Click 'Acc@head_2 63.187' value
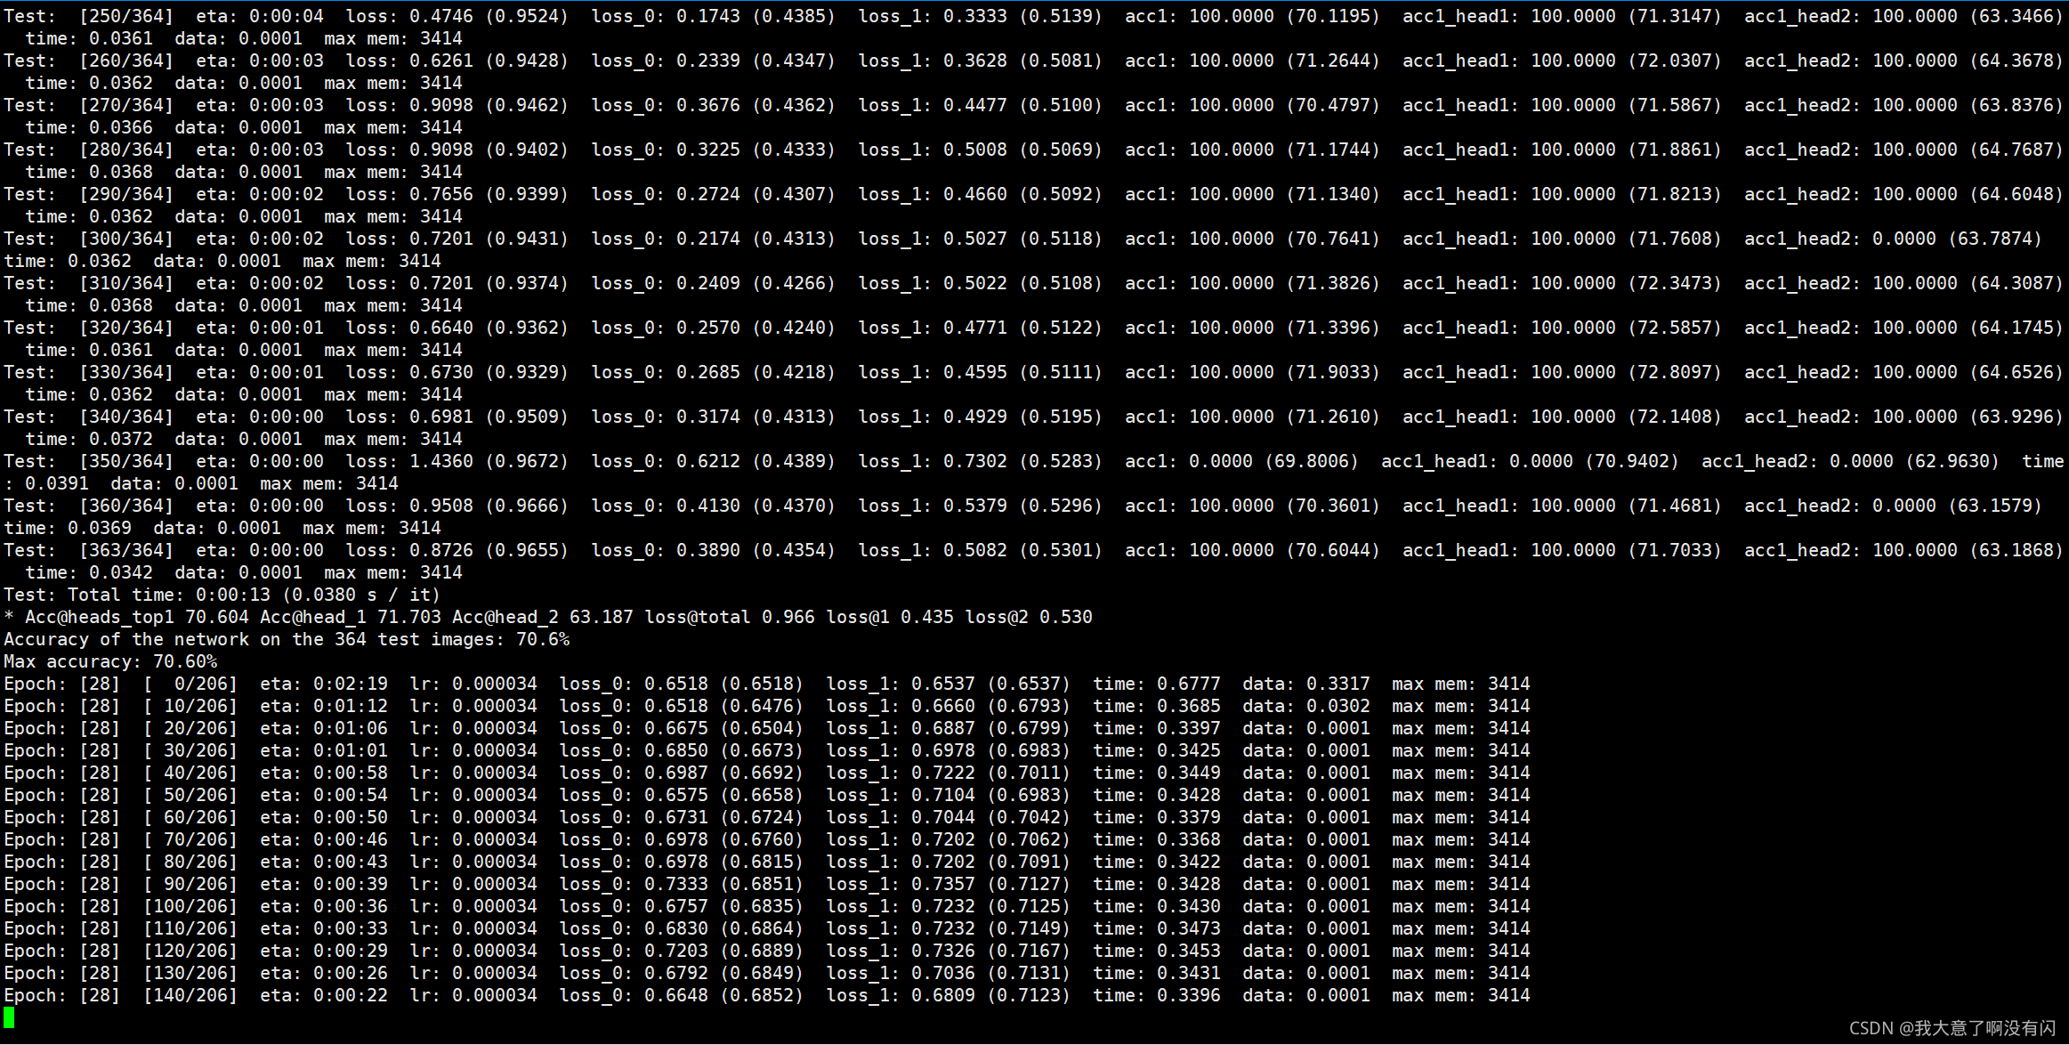Image resolution: width=2069 pixels, height=1045 pixels. [x=543, y=617]
